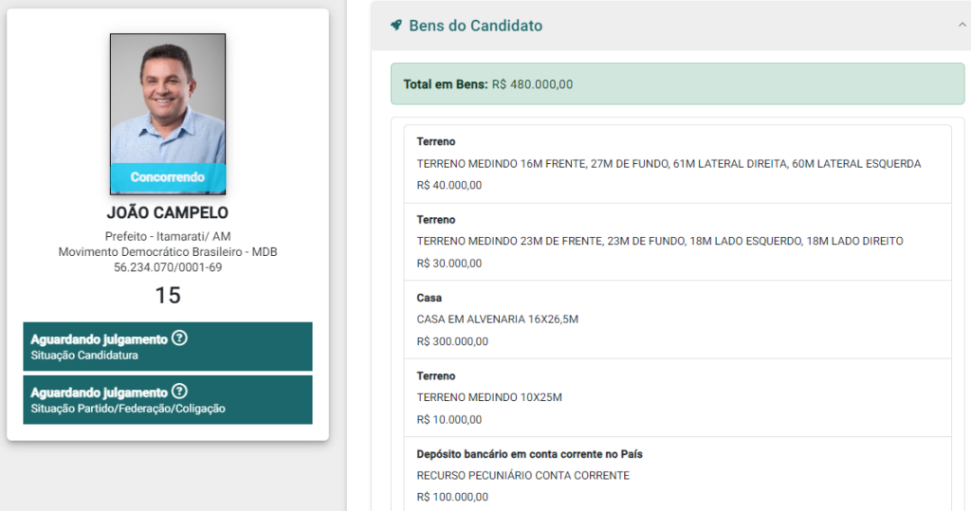
Task: Click help icon above Situação Partido/Federação/Coligação
Action: [x=179, y=392]
